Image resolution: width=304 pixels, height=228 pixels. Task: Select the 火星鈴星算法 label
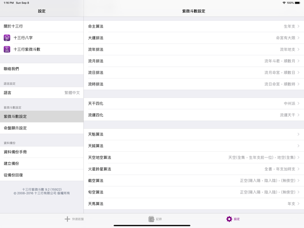click(99, 169)
